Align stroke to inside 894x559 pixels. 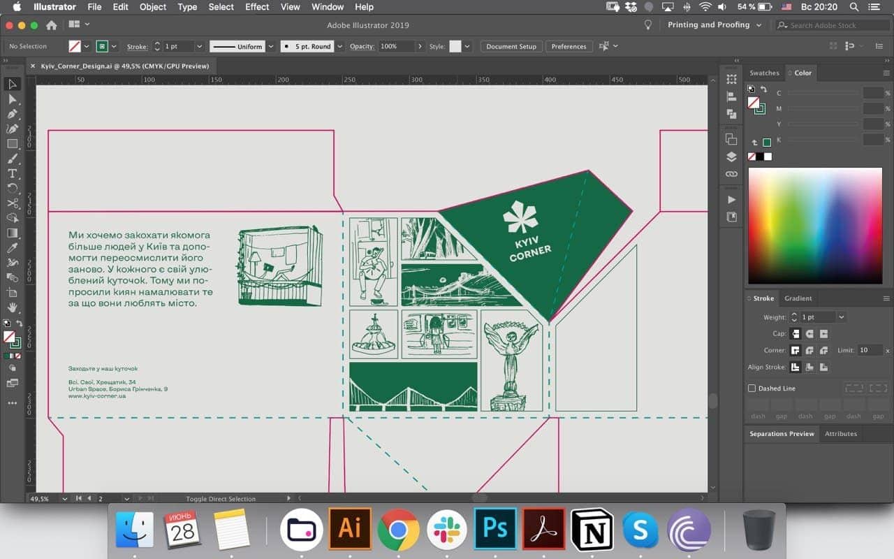pos(809,367)
